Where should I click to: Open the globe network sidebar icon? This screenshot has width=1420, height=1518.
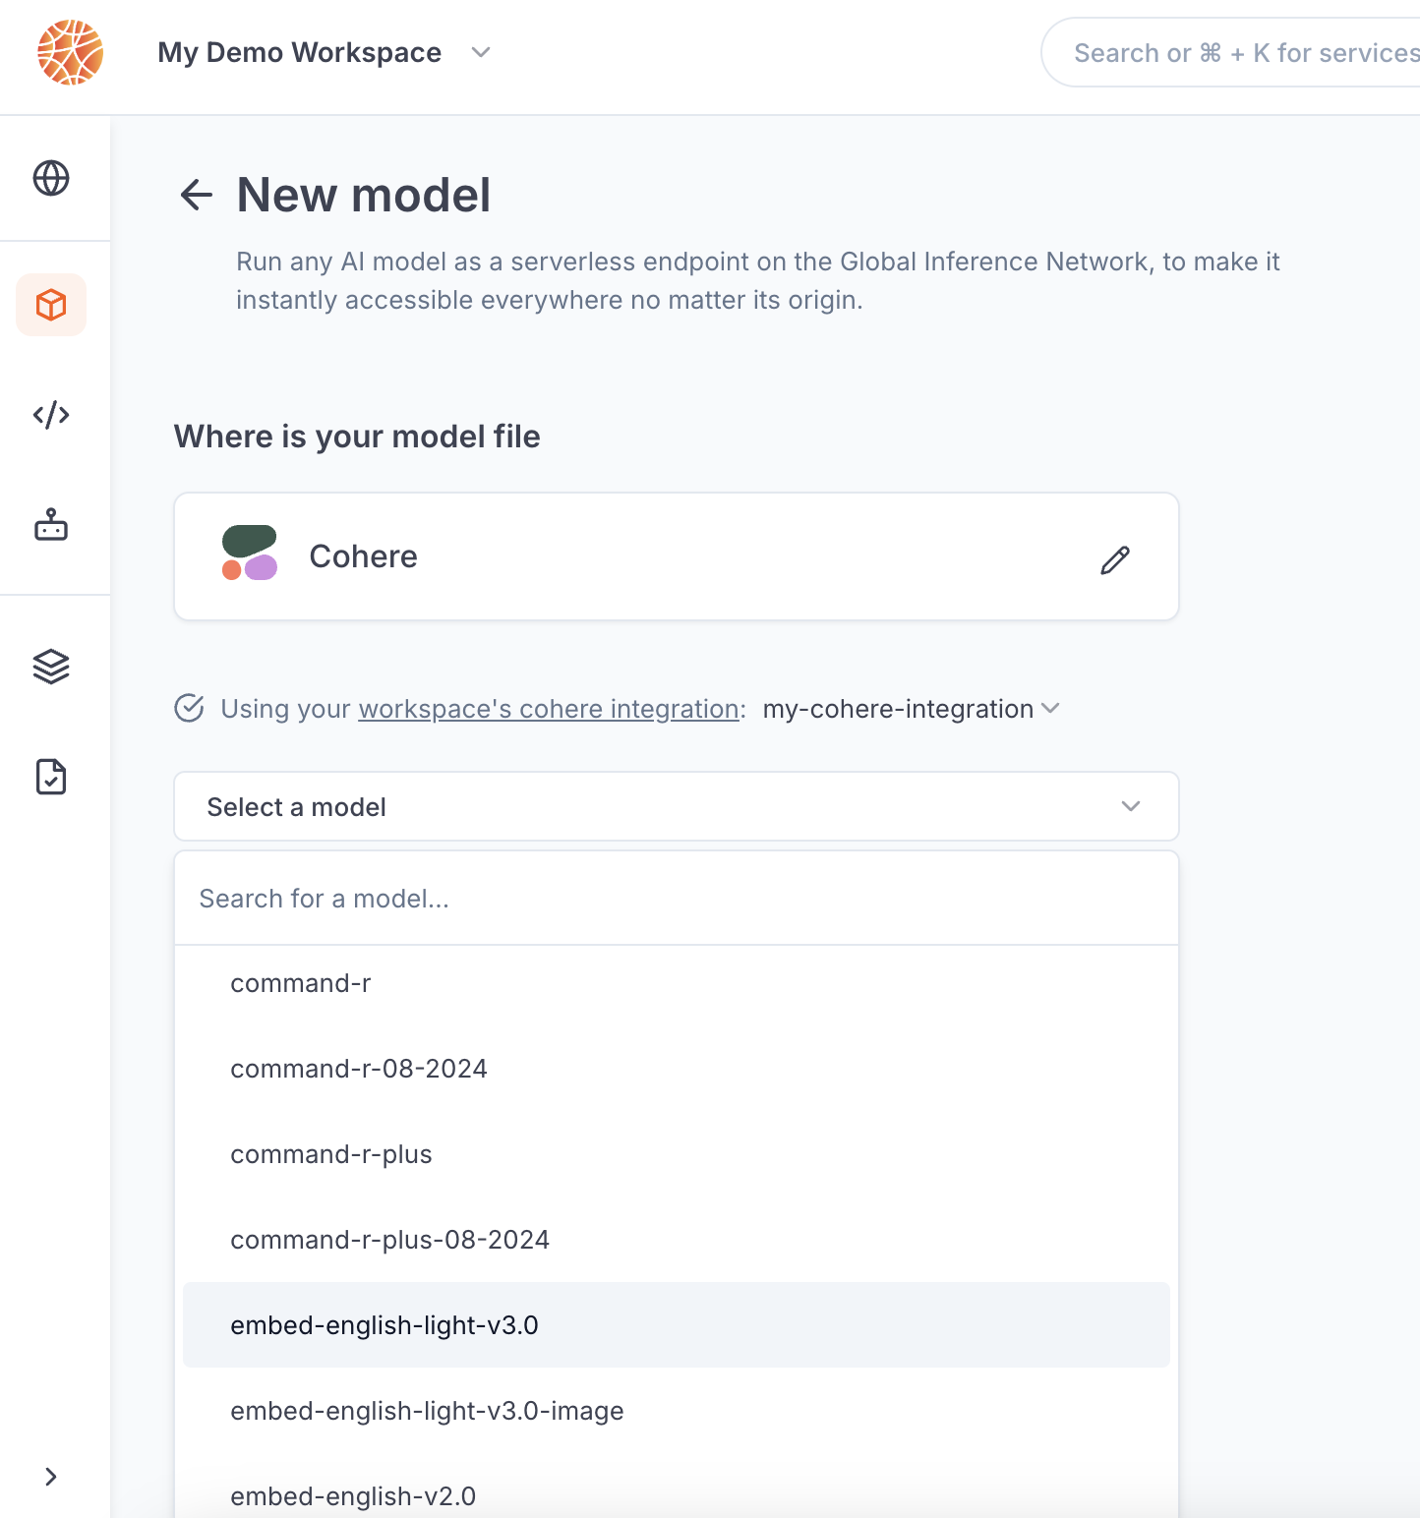pos(51,178)
